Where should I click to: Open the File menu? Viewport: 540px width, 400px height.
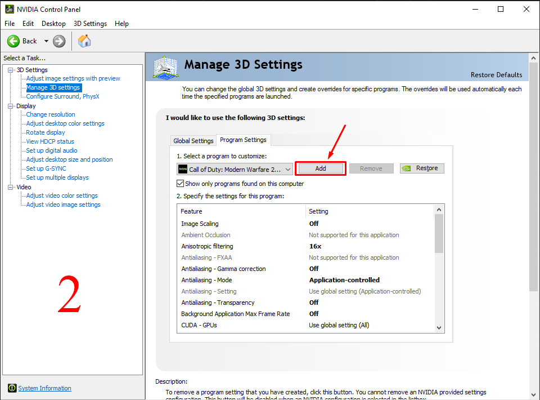point(10,24)
